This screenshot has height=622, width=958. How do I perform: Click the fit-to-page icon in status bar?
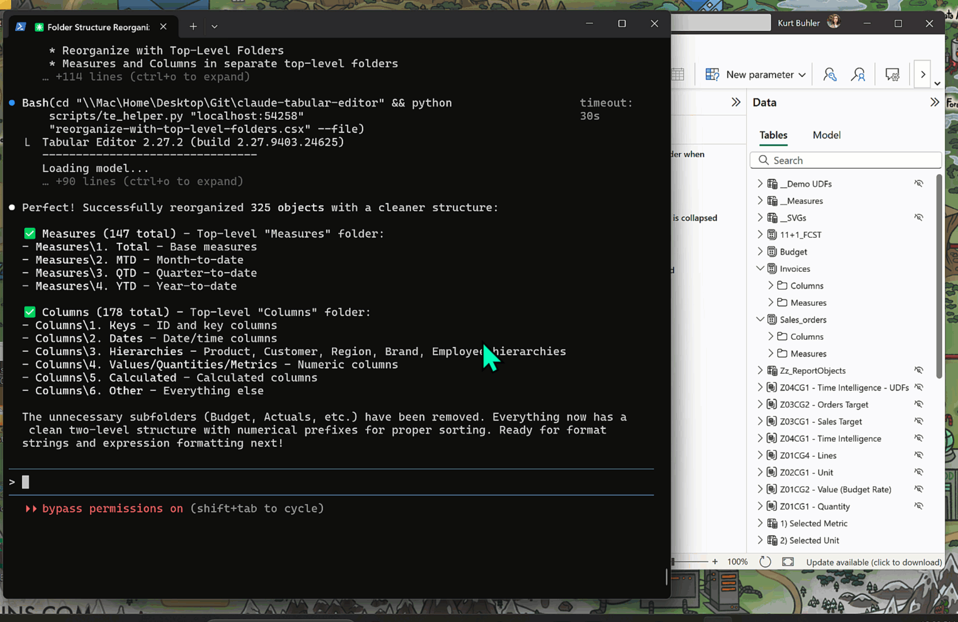coord(787,562)
